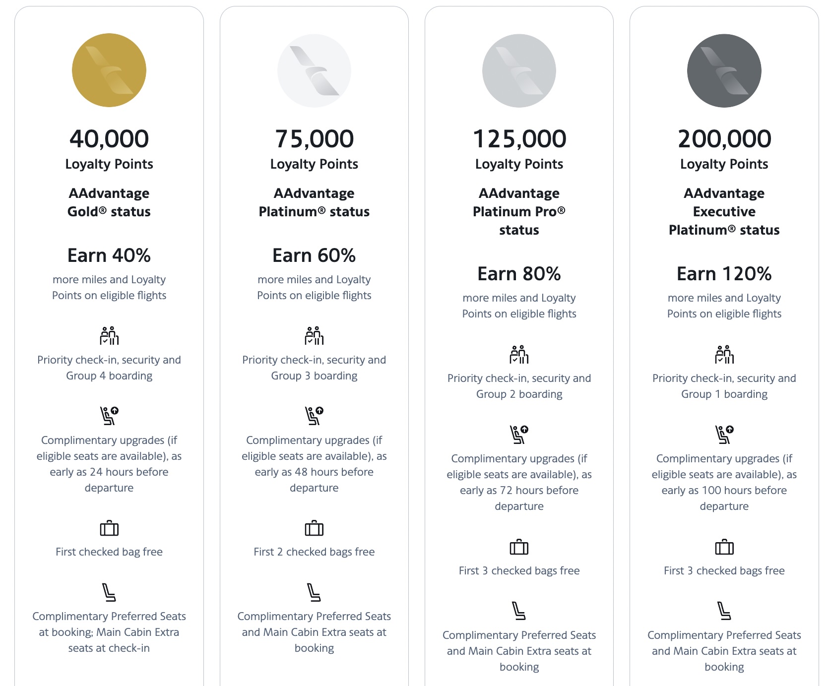Click Executive Platinum preferred seat icon
This screenshot has width=830, height=686.
pos(724,611)
